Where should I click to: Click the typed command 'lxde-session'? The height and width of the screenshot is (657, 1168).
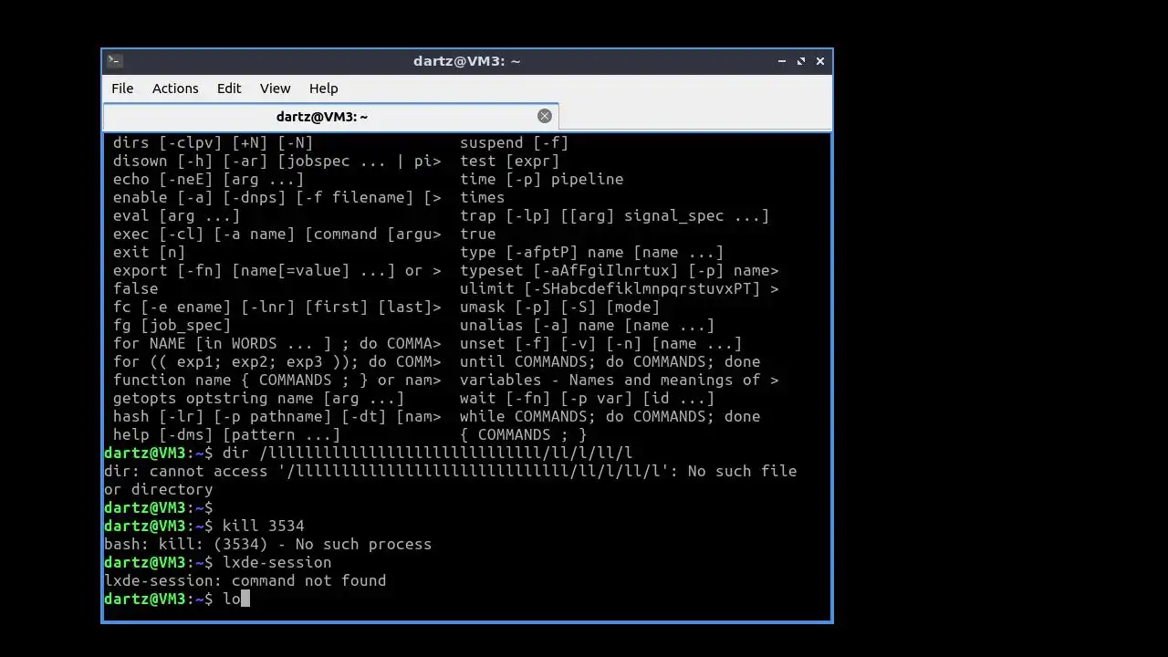point(277,562)
